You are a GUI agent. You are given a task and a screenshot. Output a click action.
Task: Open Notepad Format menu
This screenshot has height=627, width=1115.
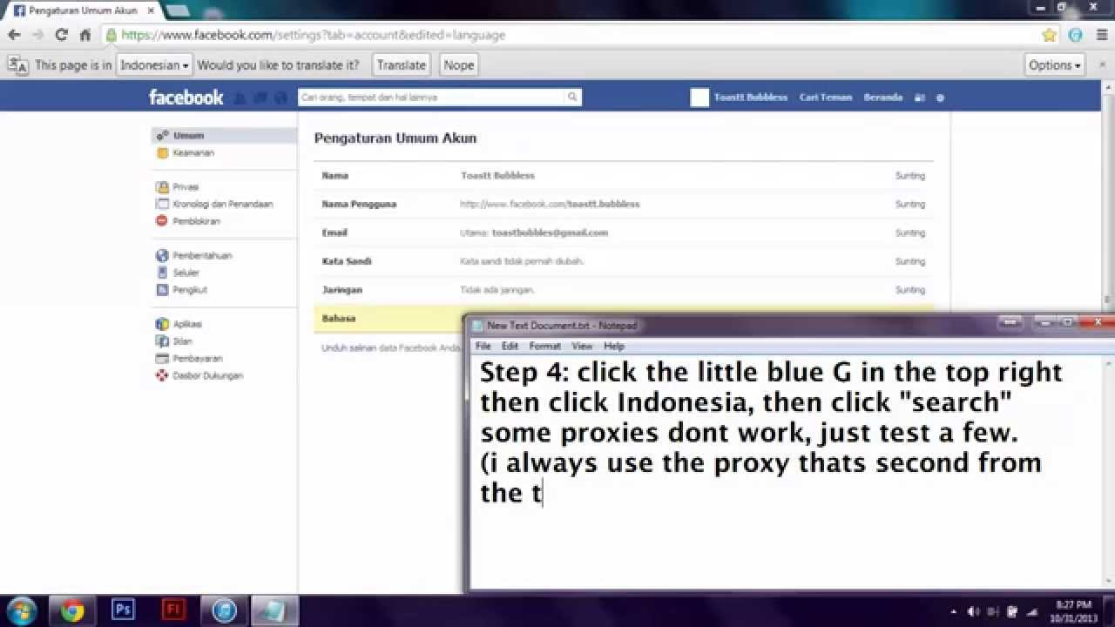544,346
